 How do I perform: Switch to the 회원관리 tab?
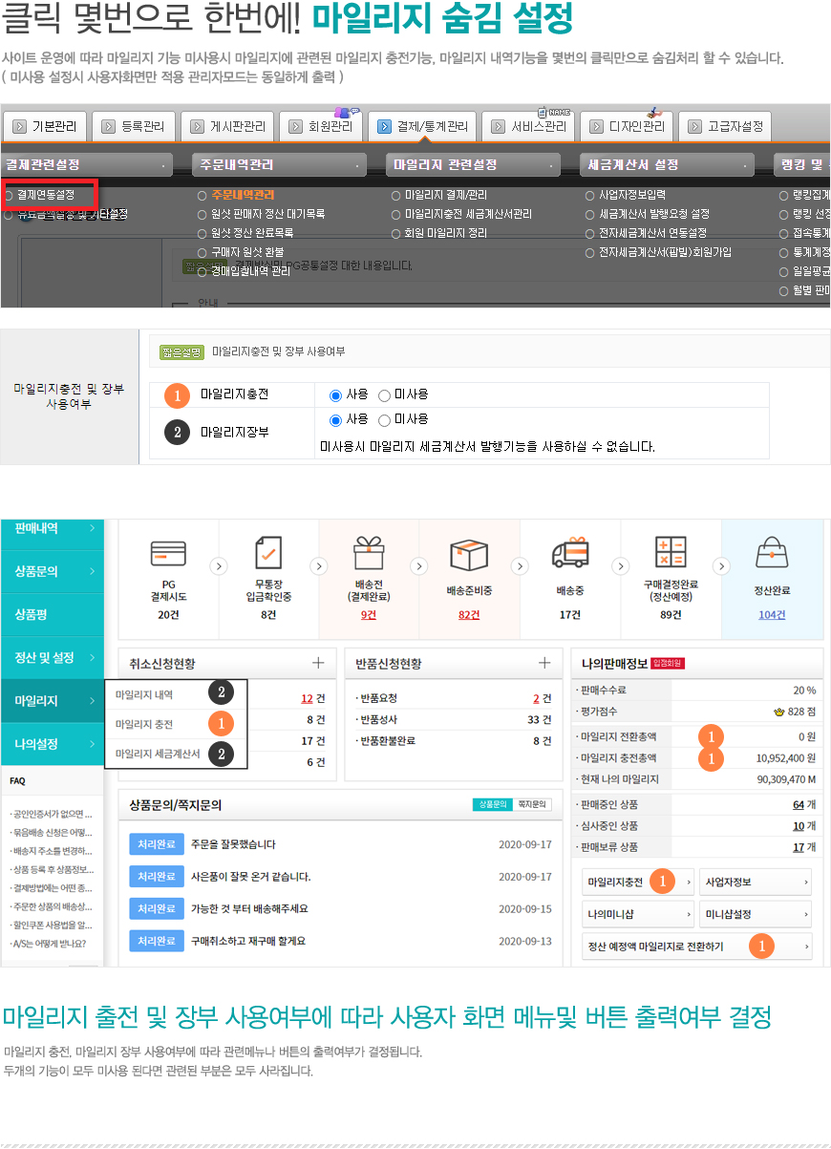pos(322,126)
